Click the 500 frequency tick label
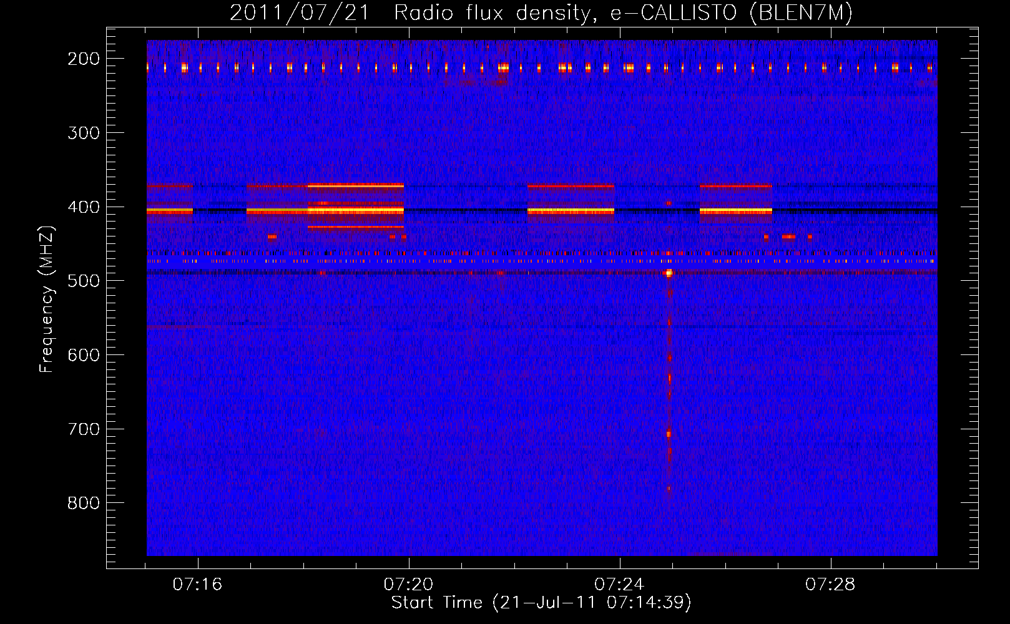The height and width of the screenshot is (624, 1010). tap(84, 281)
